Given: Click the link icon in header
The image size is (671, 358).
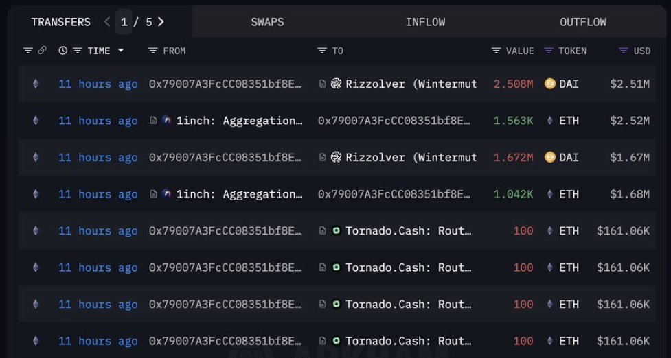Looking at the screenshot, I should [42, 51].
